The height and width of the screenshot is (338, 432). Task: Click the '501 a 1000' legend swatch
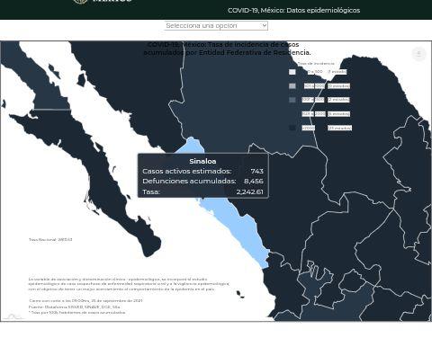click(x=292, y=86)
